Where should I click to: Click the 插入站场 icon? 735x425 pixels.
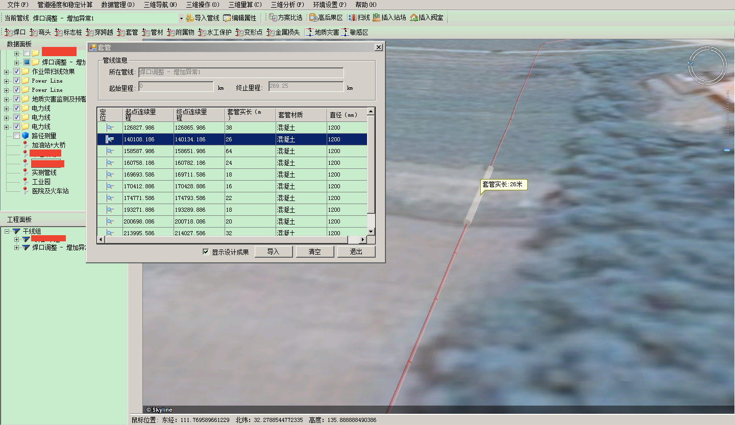click(377, 18)
